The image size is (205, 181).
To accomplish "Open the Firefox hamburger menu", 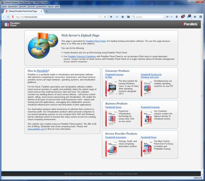I will coord(201,17).
